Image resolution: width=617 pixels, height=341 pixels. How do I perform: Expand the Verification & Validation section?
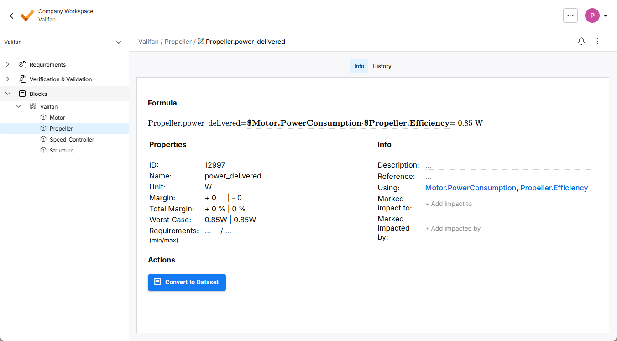click(8, 79)
